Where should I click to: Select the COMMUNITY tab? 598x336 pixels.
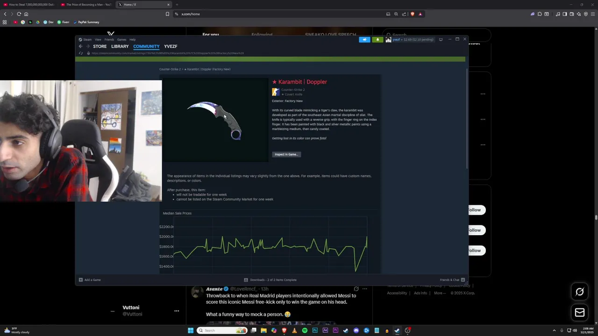[x=146, y=46]
